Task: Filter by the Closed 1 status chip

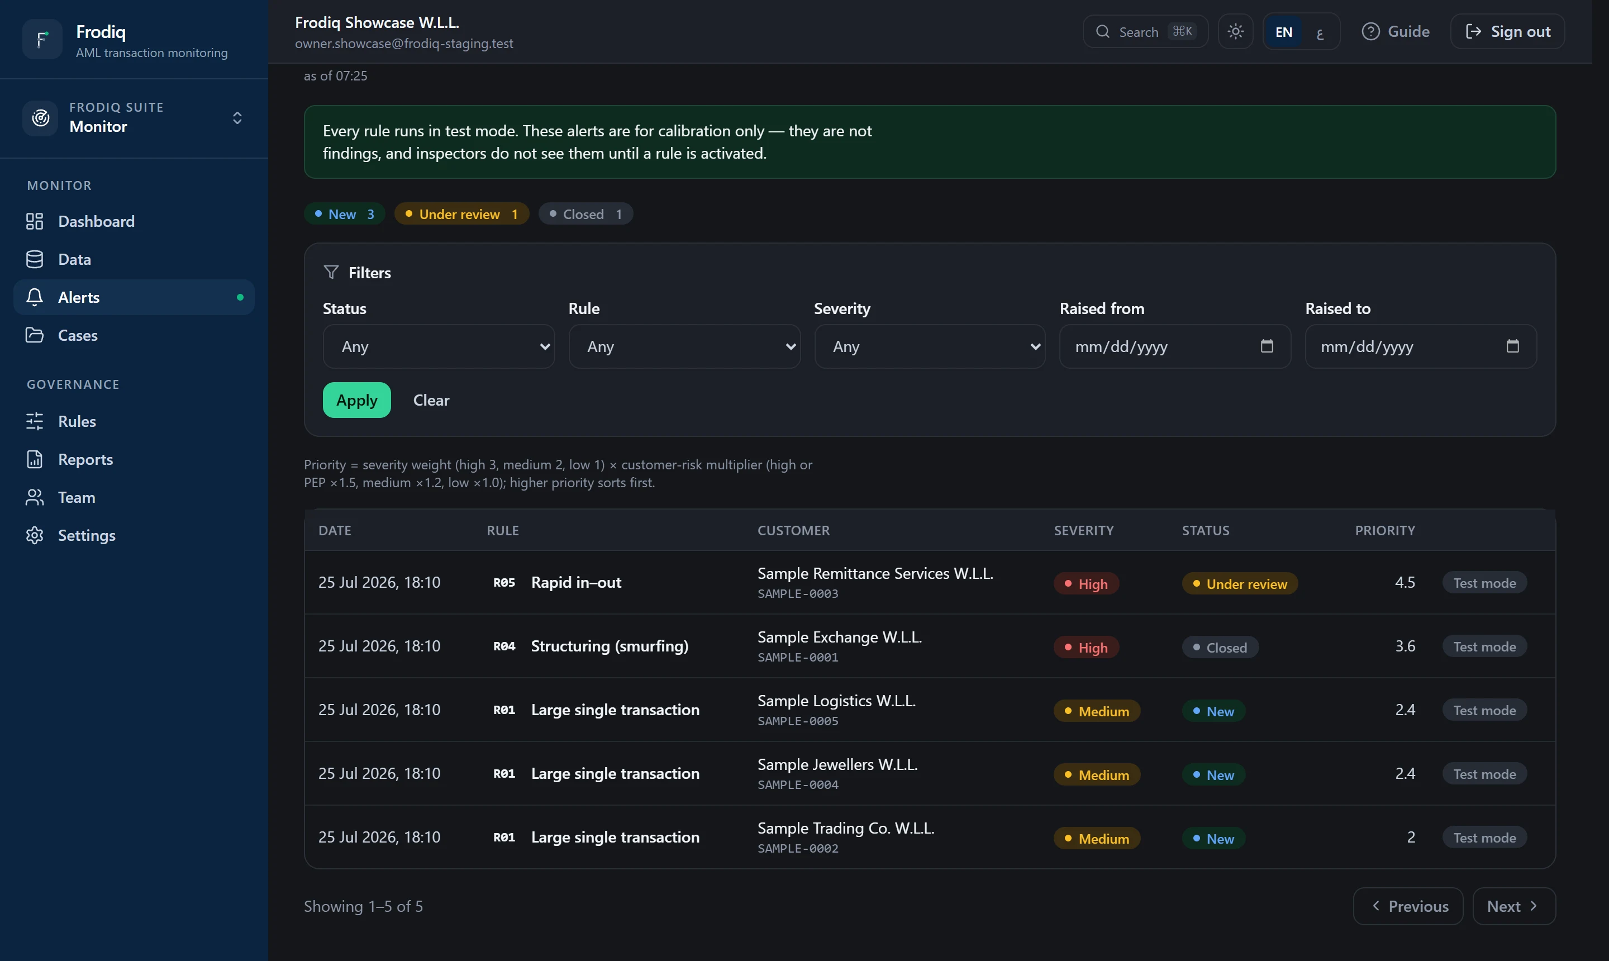Action: 585,215
